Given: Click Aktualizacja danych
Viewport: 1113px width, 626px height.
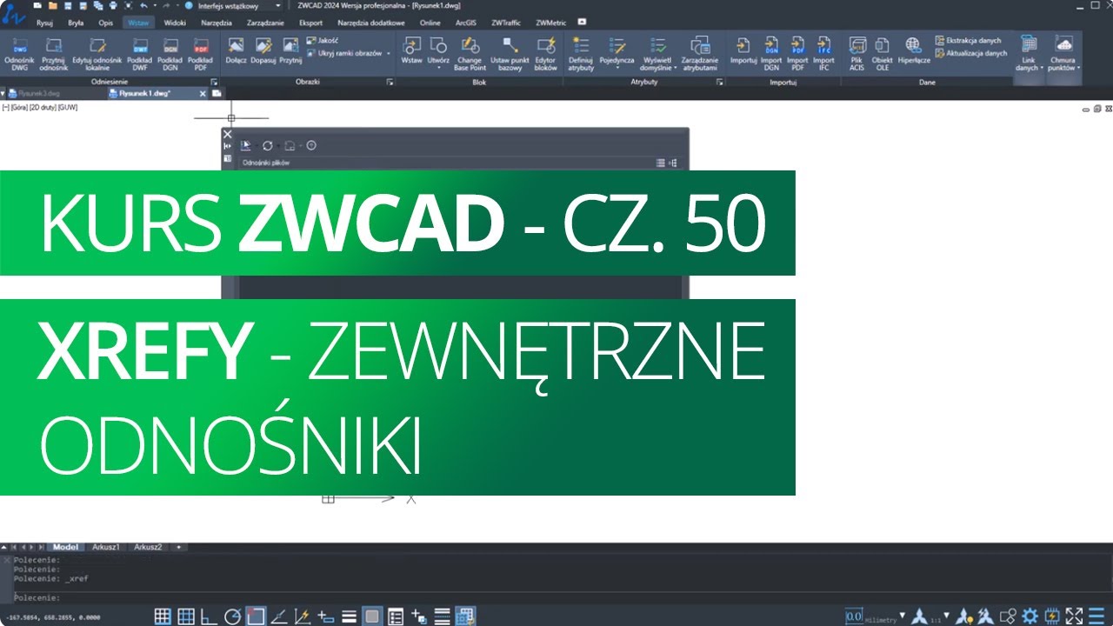Looking at the screenshot, I should tap(971, 53).
